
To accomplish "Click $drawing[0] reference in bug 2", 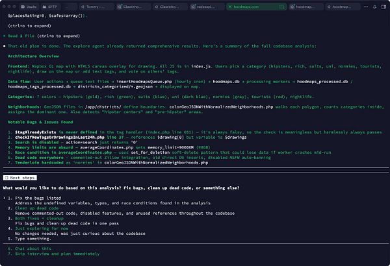I will coord(170,138).
